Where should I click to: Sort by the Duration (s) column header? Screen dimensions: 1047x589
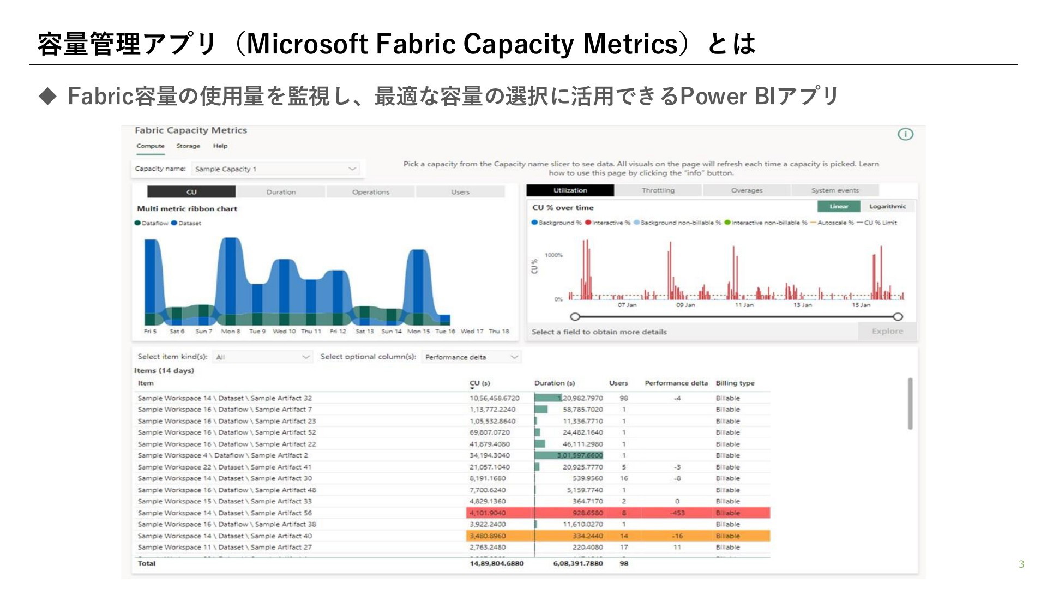555,383
